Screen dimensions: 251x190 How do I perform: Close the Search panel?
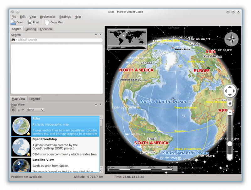coord(100,35)
